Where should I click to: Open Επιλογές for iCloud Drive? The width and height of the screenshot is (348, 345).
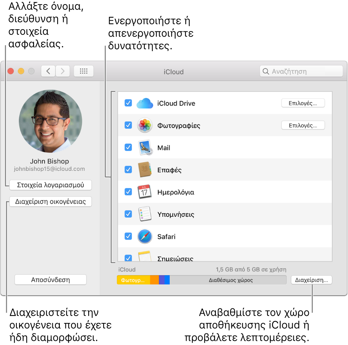303,103
